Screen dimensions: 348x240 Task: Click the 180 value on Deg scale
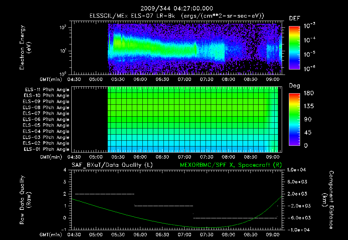click(x=309, y=93)
